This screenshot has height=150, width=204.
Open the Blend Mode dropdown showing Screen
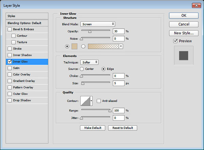click(98, 24)
